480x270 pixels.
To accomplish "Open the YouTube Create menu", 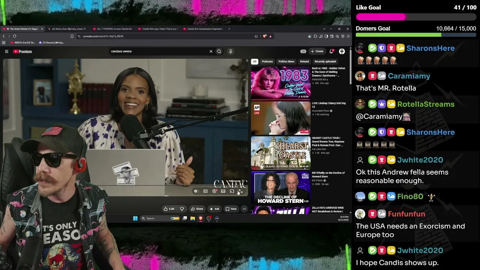I will pos(317,51).
